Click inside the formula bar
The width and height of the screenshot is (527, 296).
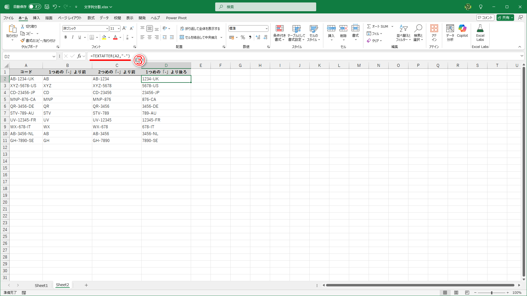click(220, 56)
